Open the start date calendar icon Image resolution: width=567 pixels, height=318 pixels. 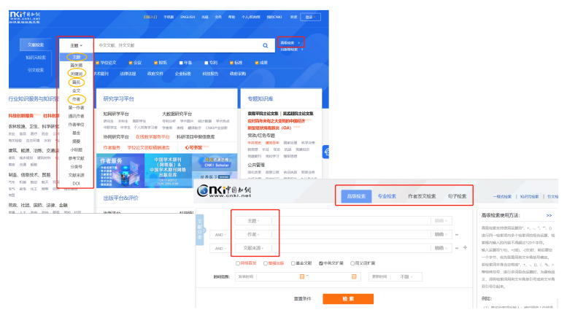(x=303, y=277)
